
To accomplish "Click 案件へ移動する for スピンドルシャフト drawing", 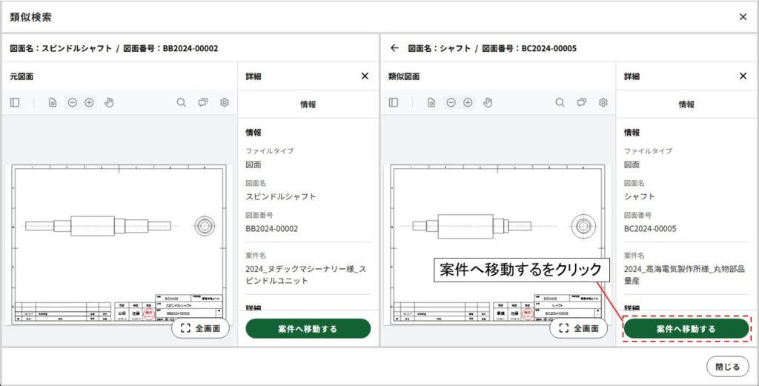I will point(308,329).
